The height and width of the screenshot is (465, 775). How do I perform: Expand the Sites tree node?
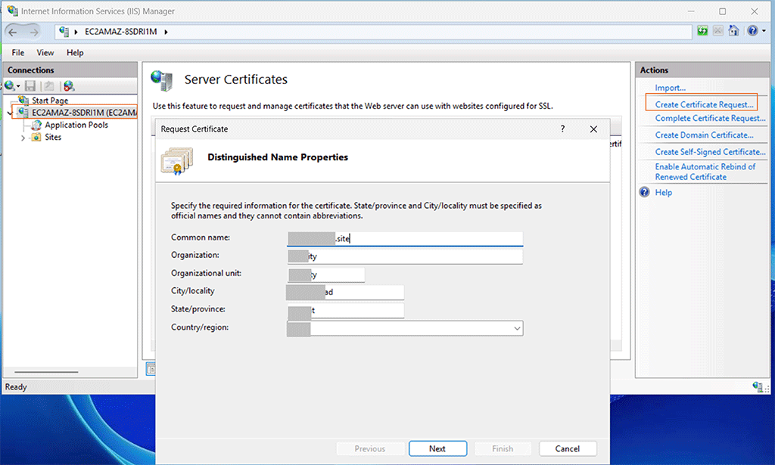tap(23, 138)
